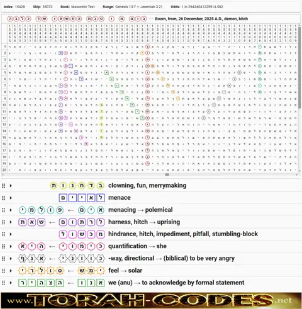Screen dimensions: 302x309
Task: Click the matrix horizontal scrollbar thumb
Action: 167,175
